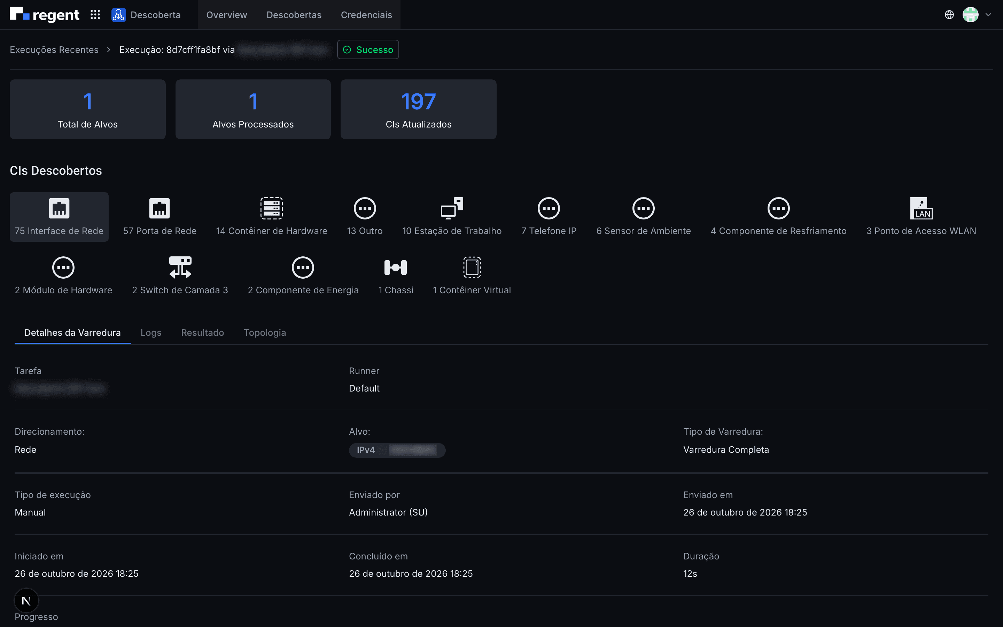Open the user avatar menu
This screenshot has height=627, width=1003.
[970, 15]
